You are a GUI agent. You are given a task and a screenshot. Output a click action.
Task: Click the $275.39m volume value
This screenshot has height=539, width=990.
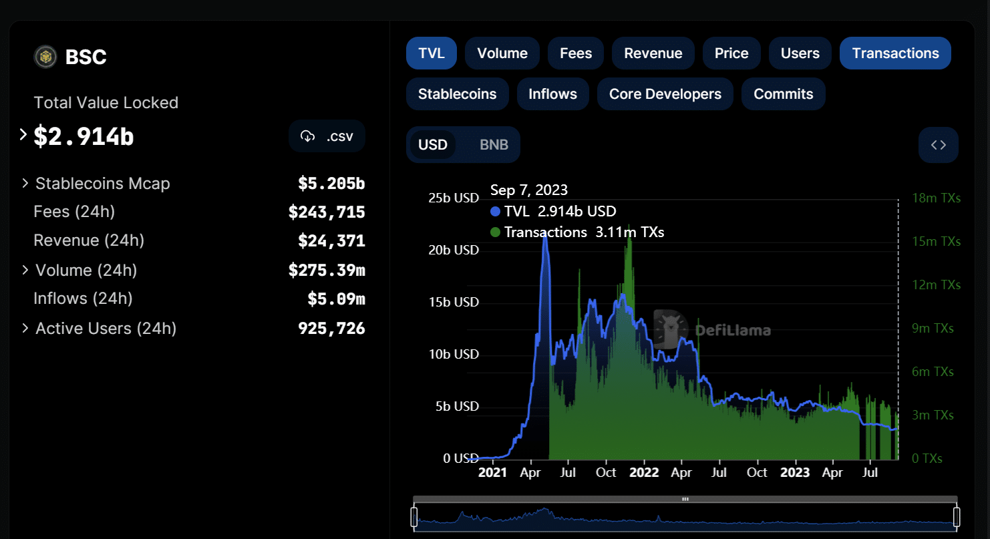click(327, 271)
